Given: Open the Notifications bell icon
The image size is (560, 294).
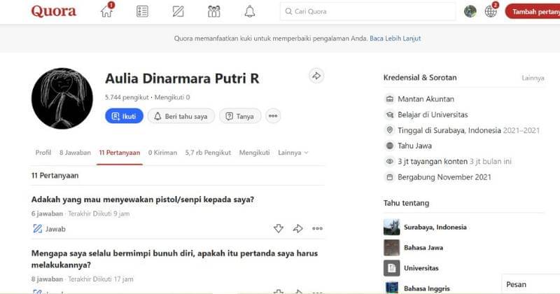Looking at the screenshot, I should pos(250,11).
